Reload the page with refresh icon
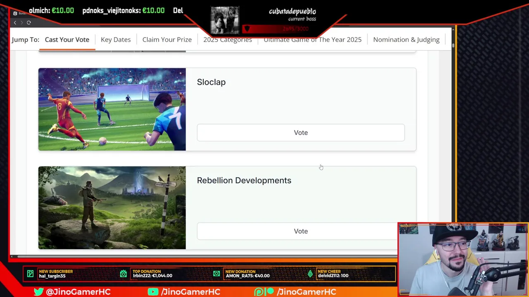Screen dimensions: 529x297 [29, 23]
